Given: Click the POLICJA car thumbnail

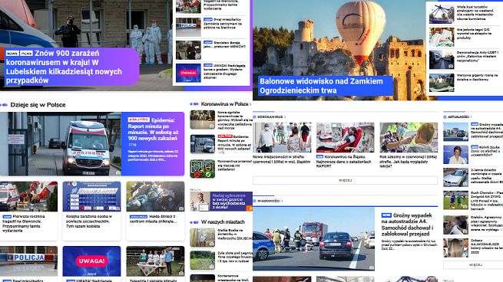Looking at the screenshot, I should [29, 261].
